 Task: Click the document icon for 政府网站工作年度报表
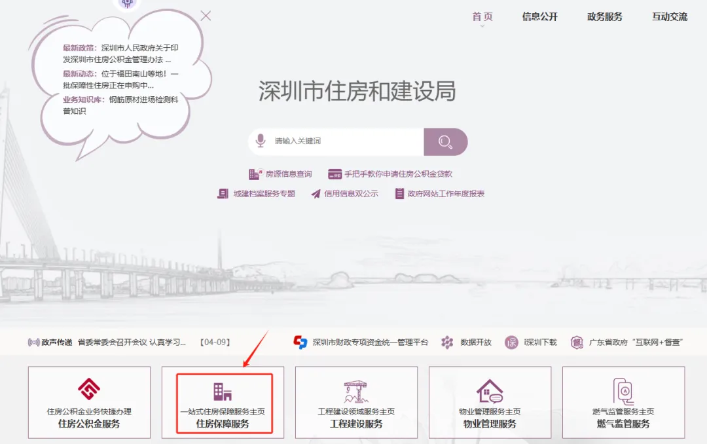[x=399, y=194]
